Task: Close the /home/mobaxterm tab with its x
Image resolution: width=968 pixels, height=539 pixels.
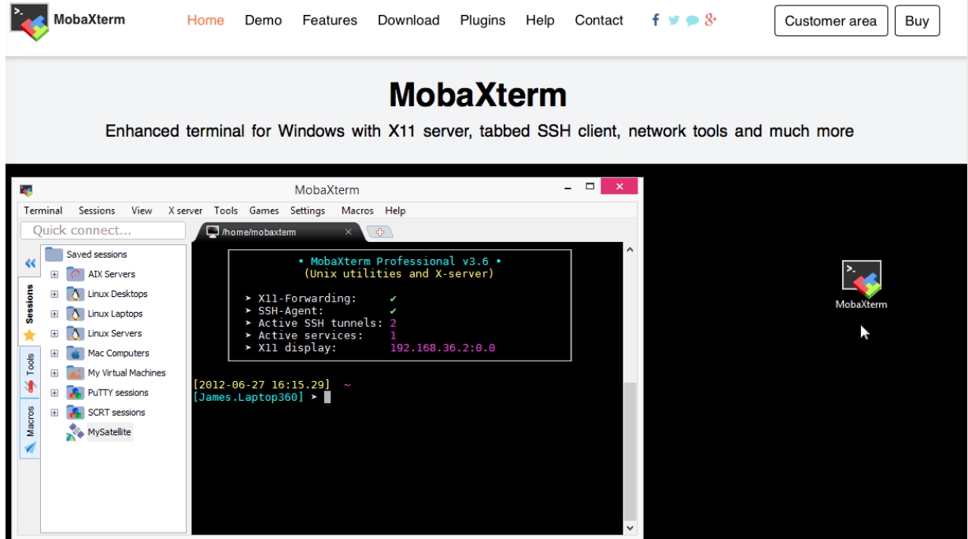Action: [349, 232]
